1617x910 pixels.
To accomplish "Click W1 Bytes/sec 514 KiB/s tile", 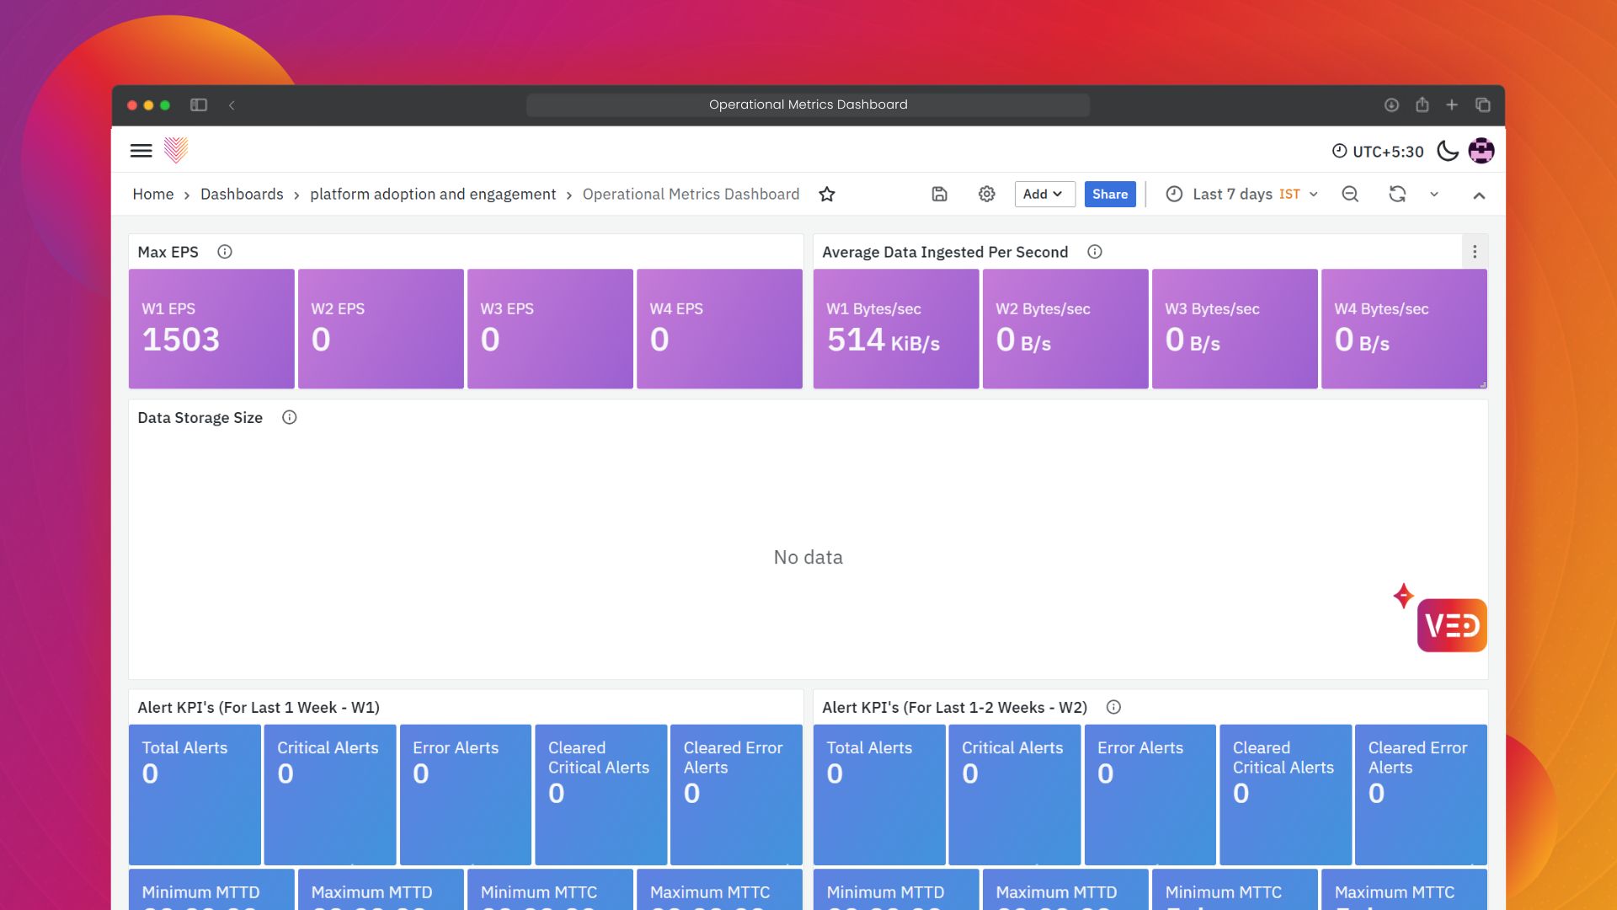I will click(896, 329).
